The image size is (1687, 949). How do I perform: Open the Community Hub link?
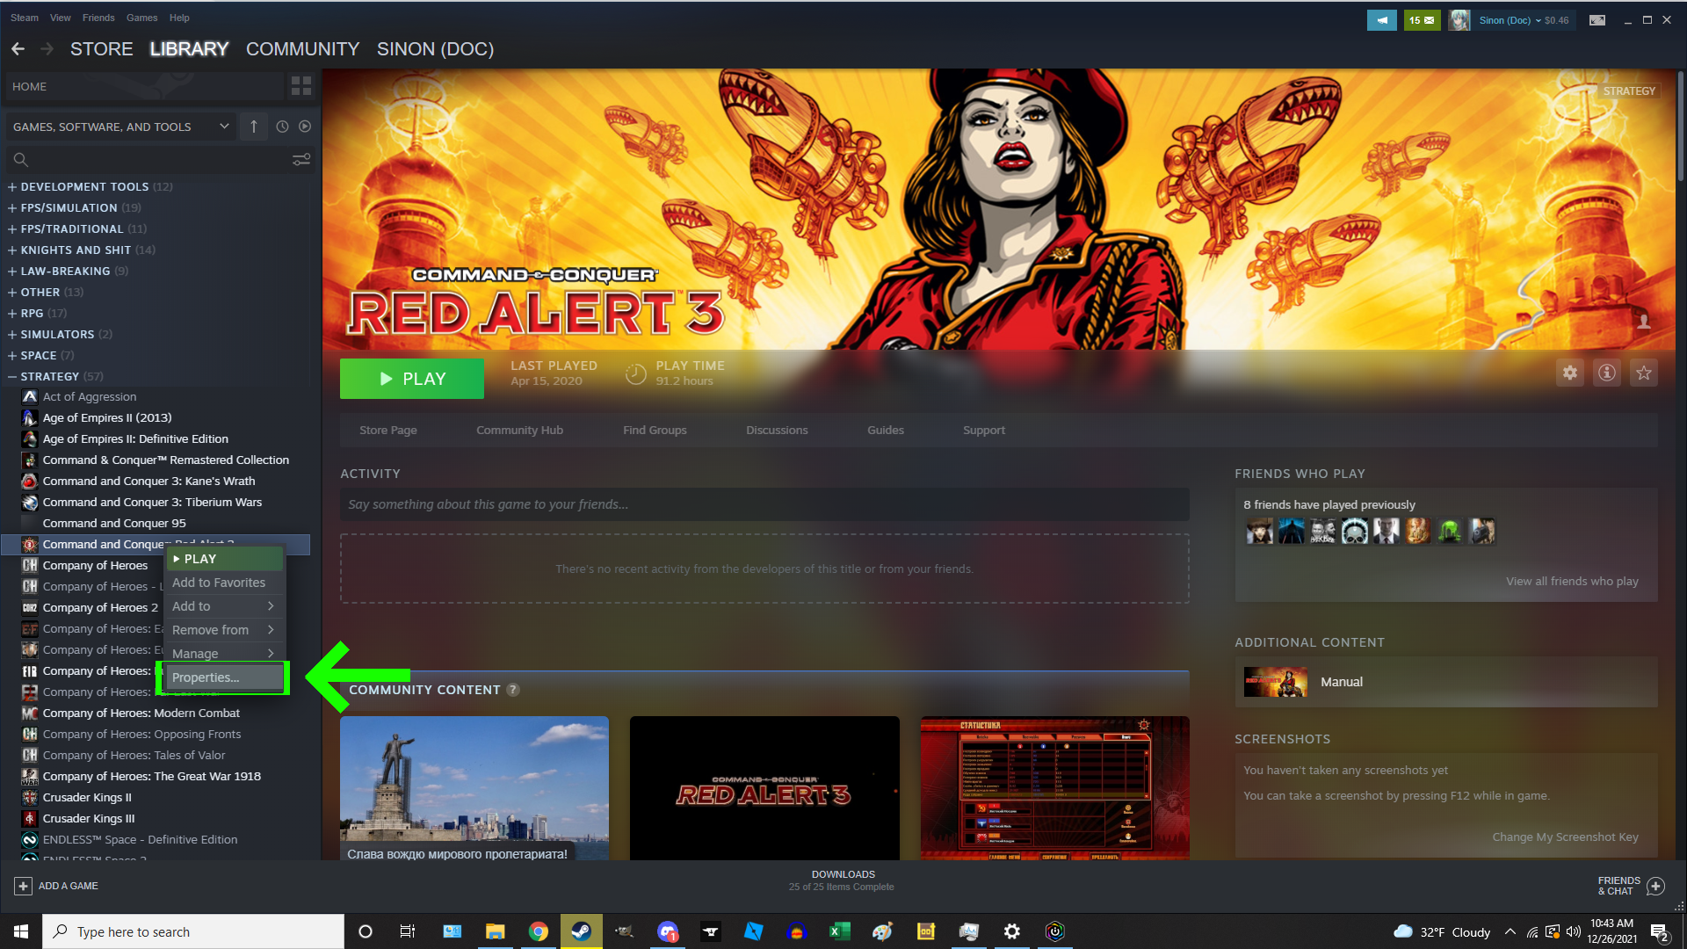[x=520, y=431]
